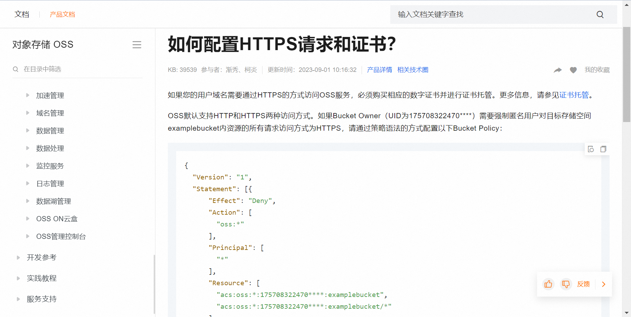Screen dimensions: 631x317
Task: Expand the 域名管理 tree arrow
Action: coord(28,113)
